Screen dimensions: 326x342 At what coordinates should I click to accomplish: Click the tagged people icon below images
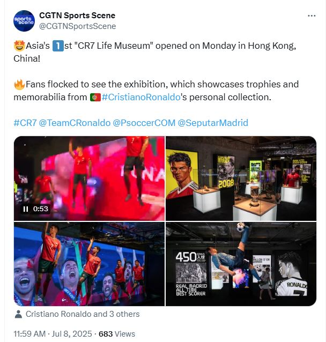18,314
